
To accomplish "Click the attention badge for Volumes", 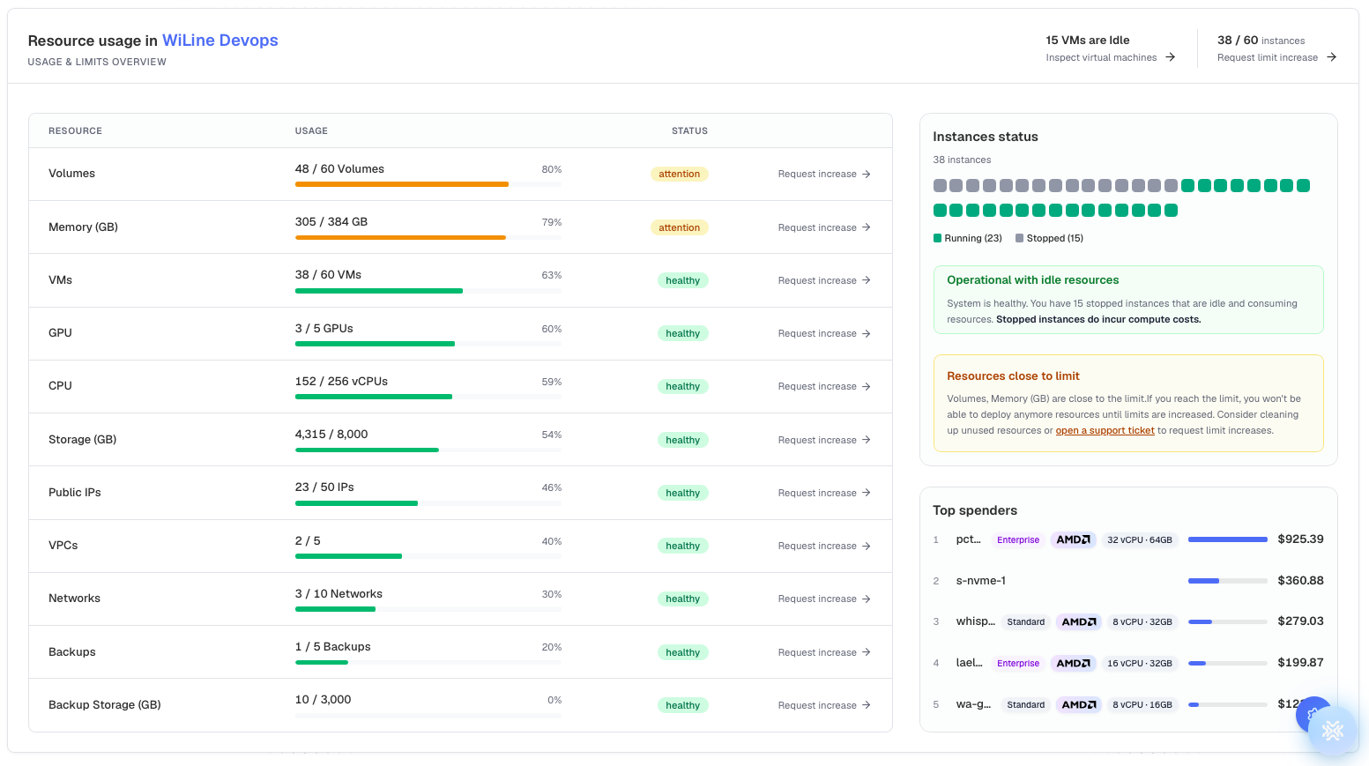I will (679, 174).
